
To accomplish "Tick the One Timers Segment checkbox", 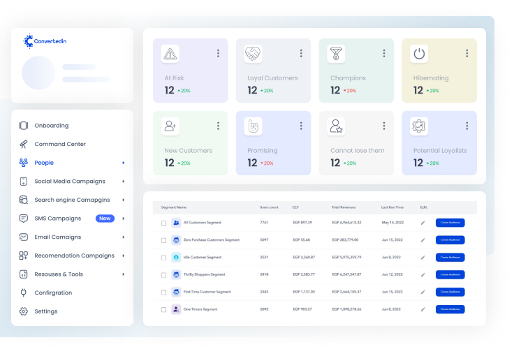I will click(164, 309).
